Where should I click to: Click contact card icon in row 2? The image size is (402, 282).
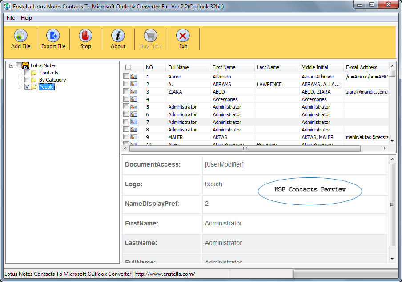click(x=134, y=84)
